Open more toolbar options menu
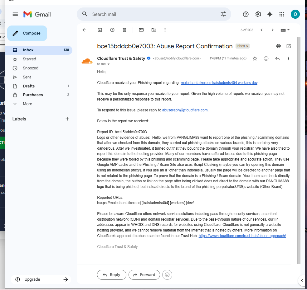307x290 pixels. (165, 30)
